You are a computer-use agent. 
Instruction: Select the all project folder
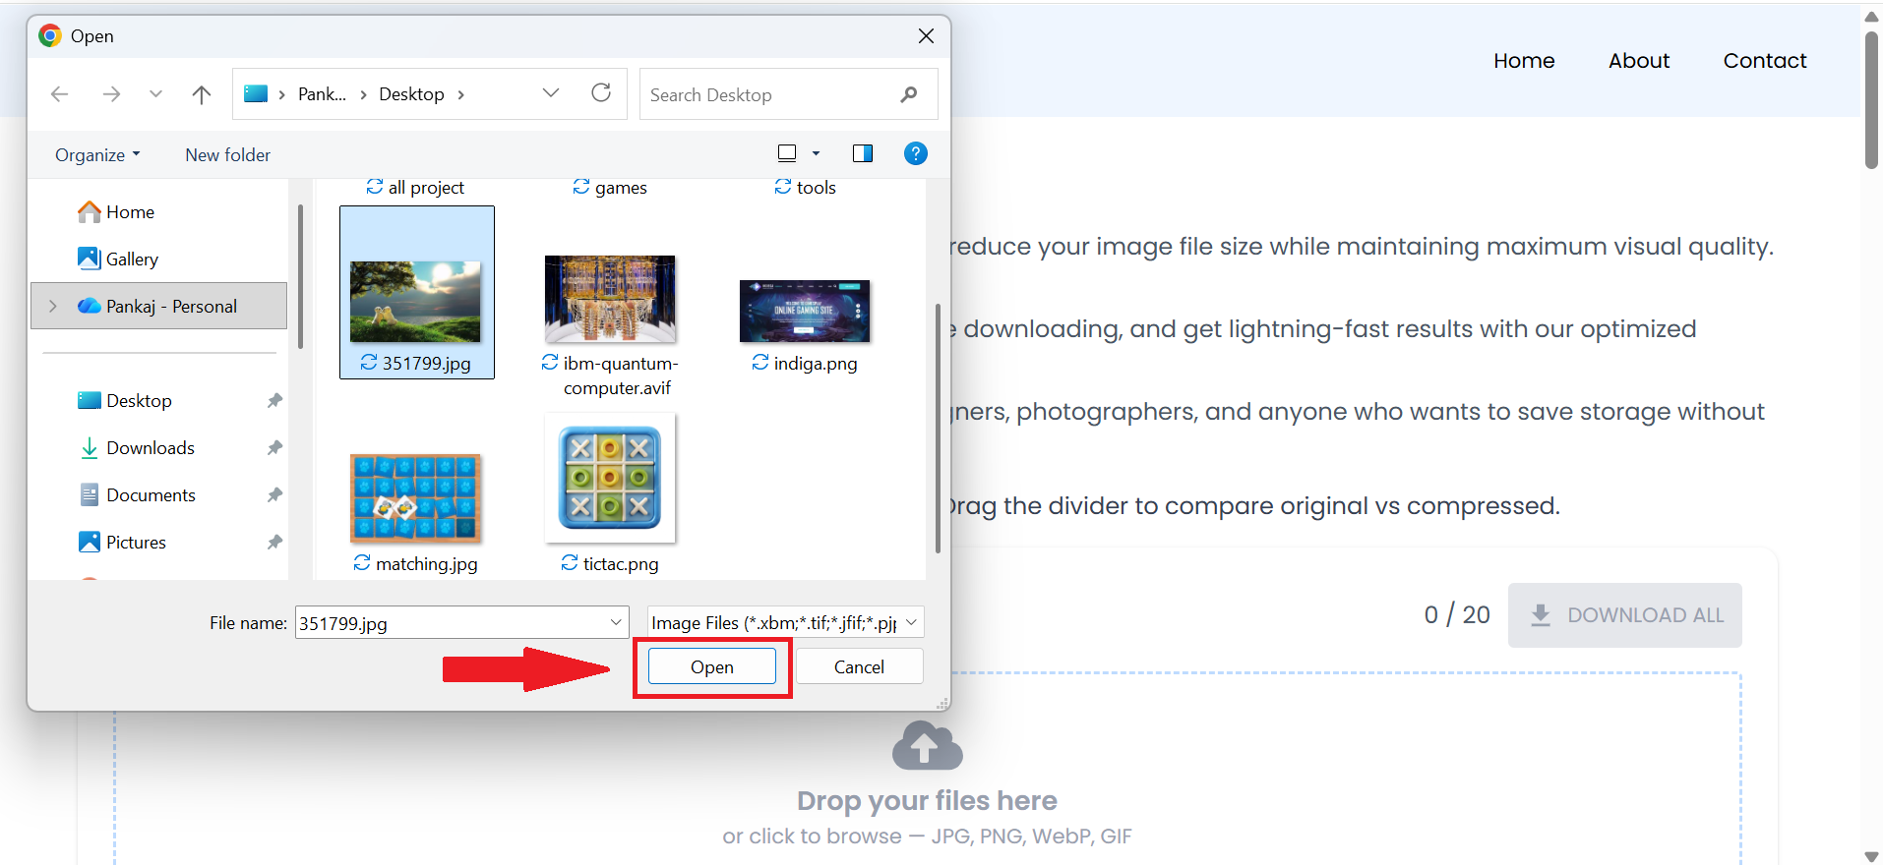[x=415, y=188]
